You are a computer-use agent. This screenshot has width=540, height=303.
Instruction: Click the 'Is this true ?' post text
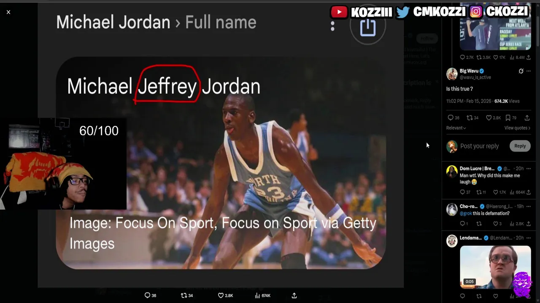click(x=459, y=89)
